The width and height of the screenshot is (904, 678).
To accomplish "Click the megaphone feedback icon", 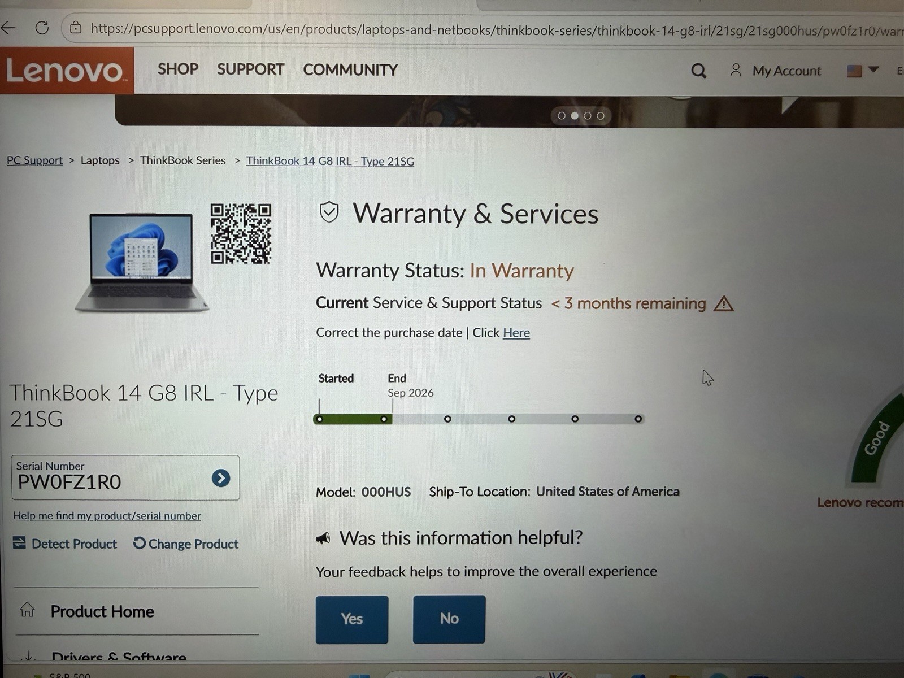I will [323, 538].
